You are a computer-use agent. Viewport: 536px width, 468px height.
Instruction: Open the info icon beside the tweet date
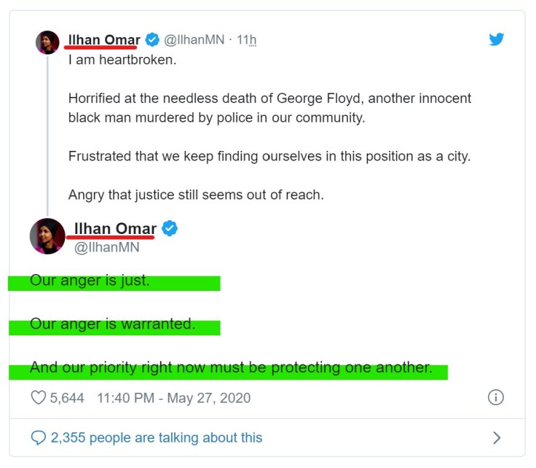(x=495, y=398)
